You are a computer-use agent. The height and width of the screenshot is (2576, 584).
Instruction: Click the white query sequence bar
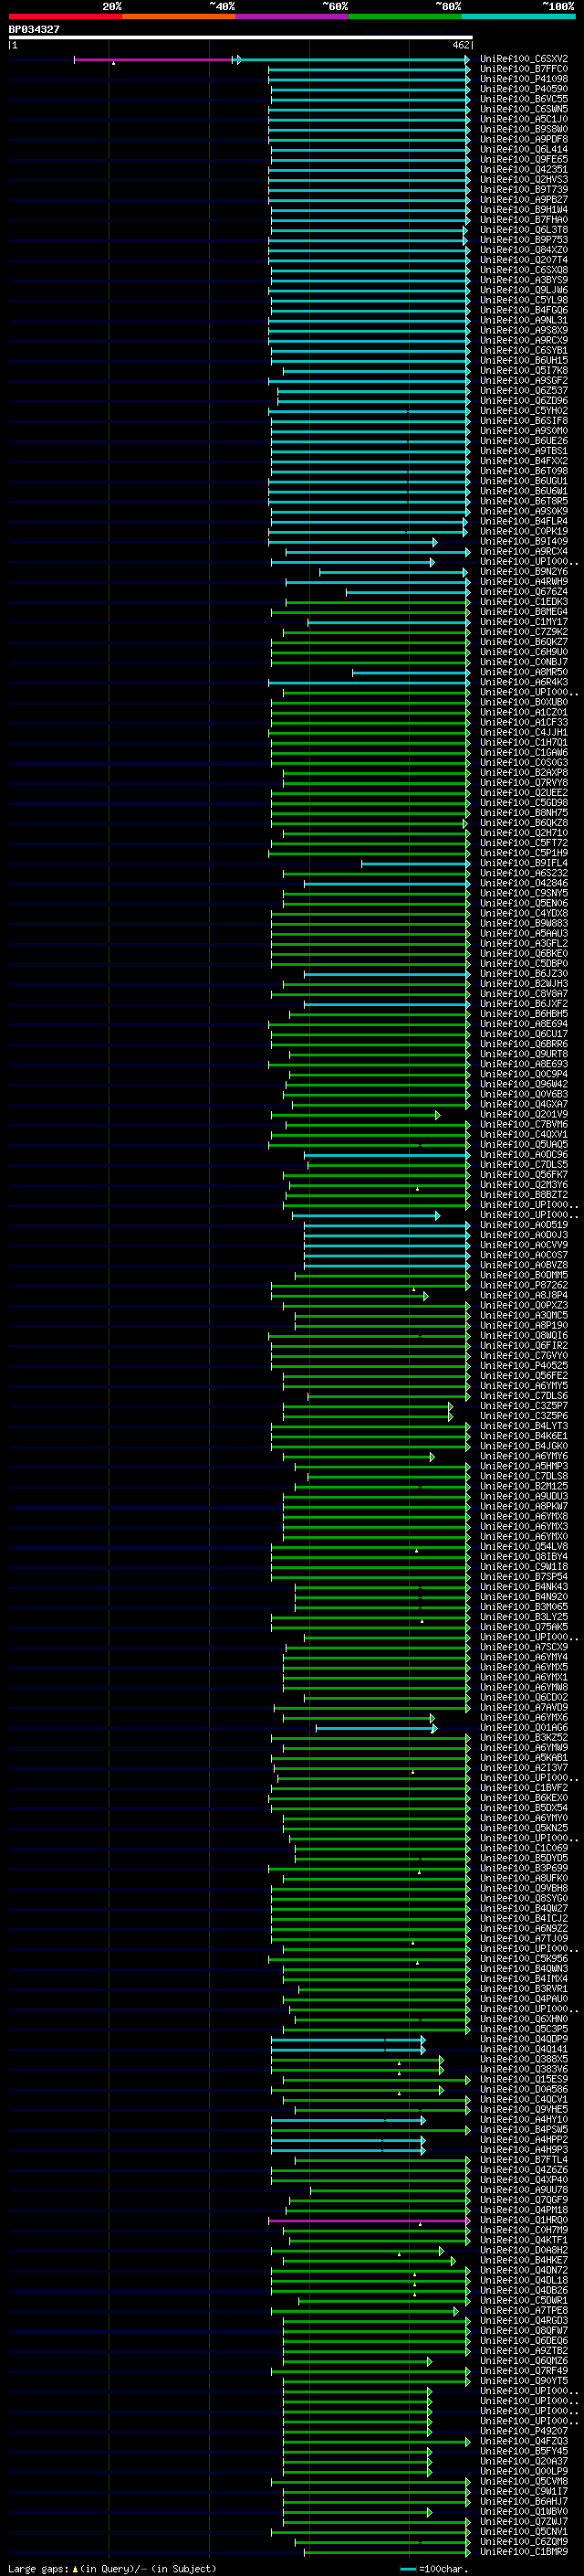[x=240, y=37]
